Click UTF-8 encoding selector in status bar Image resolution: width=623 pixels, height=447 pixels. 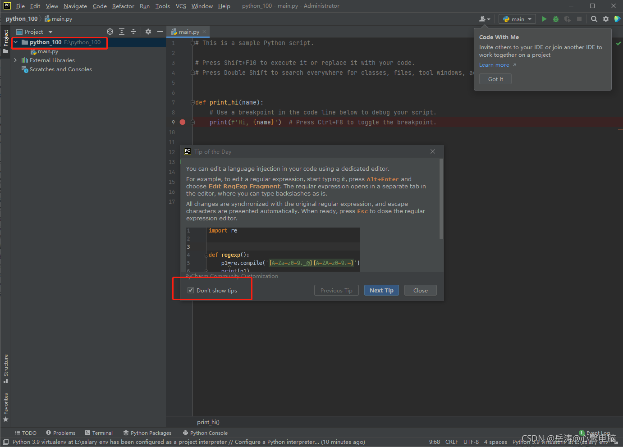click(471, 442)
